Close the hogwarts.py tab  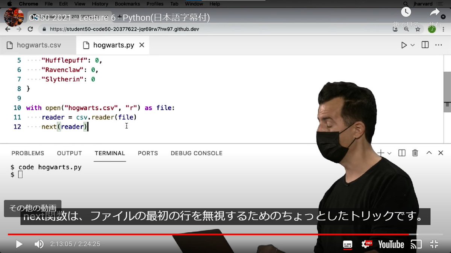[x=142, y=45]
